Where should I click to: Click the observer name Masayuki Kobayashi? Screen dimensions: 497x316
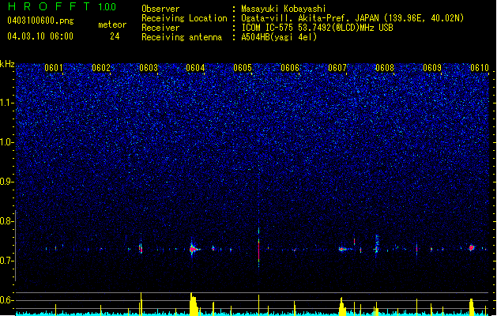pos(284,9)
